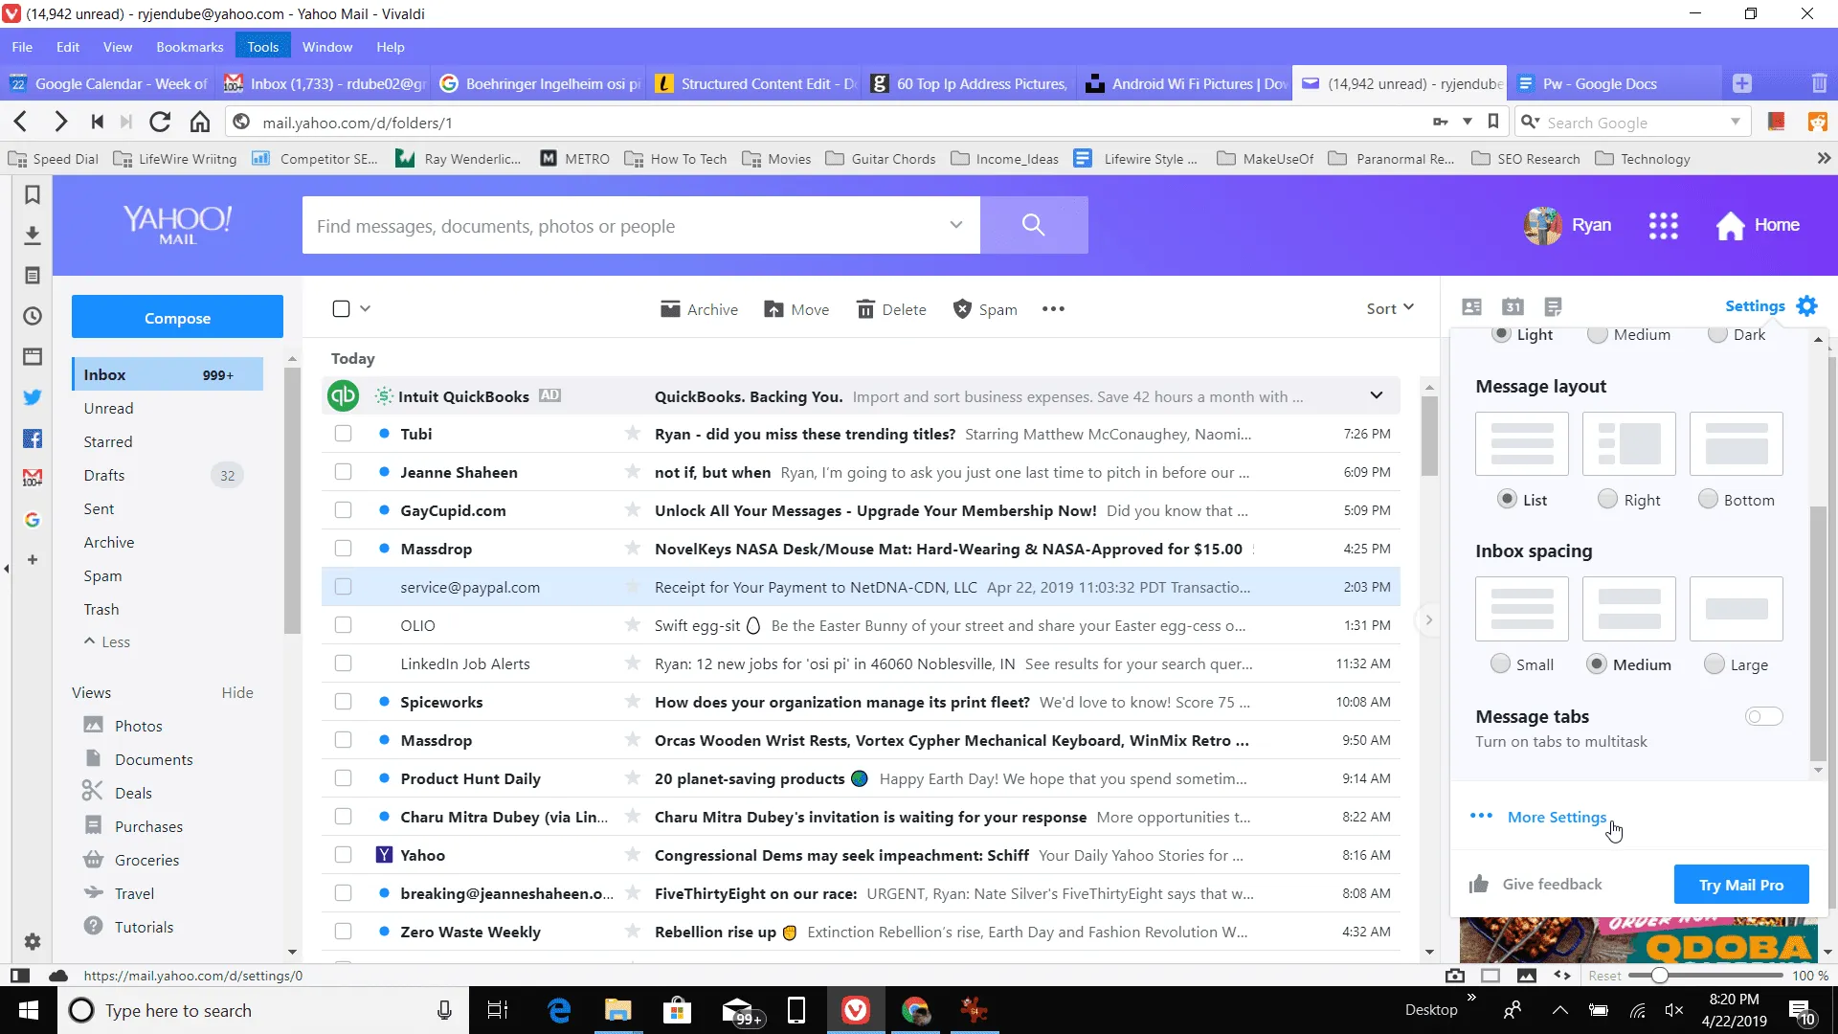The image size is (1838, 1034).
Task: Open Twitter web panel in sidebar
Action: [32, 397]
